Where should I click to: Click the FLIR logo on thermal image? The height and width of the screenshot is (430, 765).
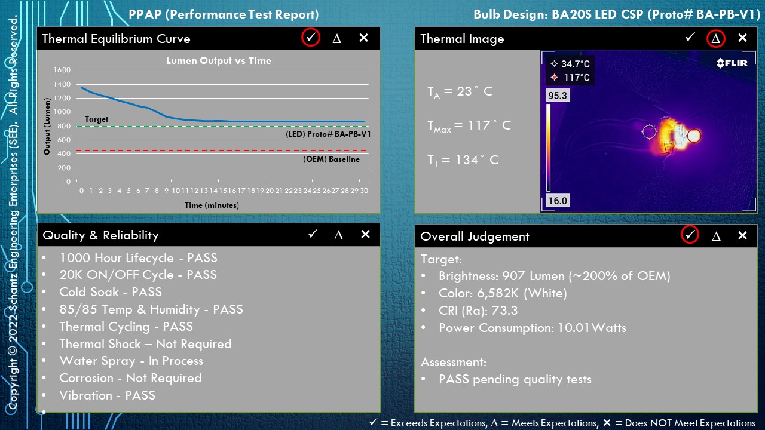click(x=732, y=63)
